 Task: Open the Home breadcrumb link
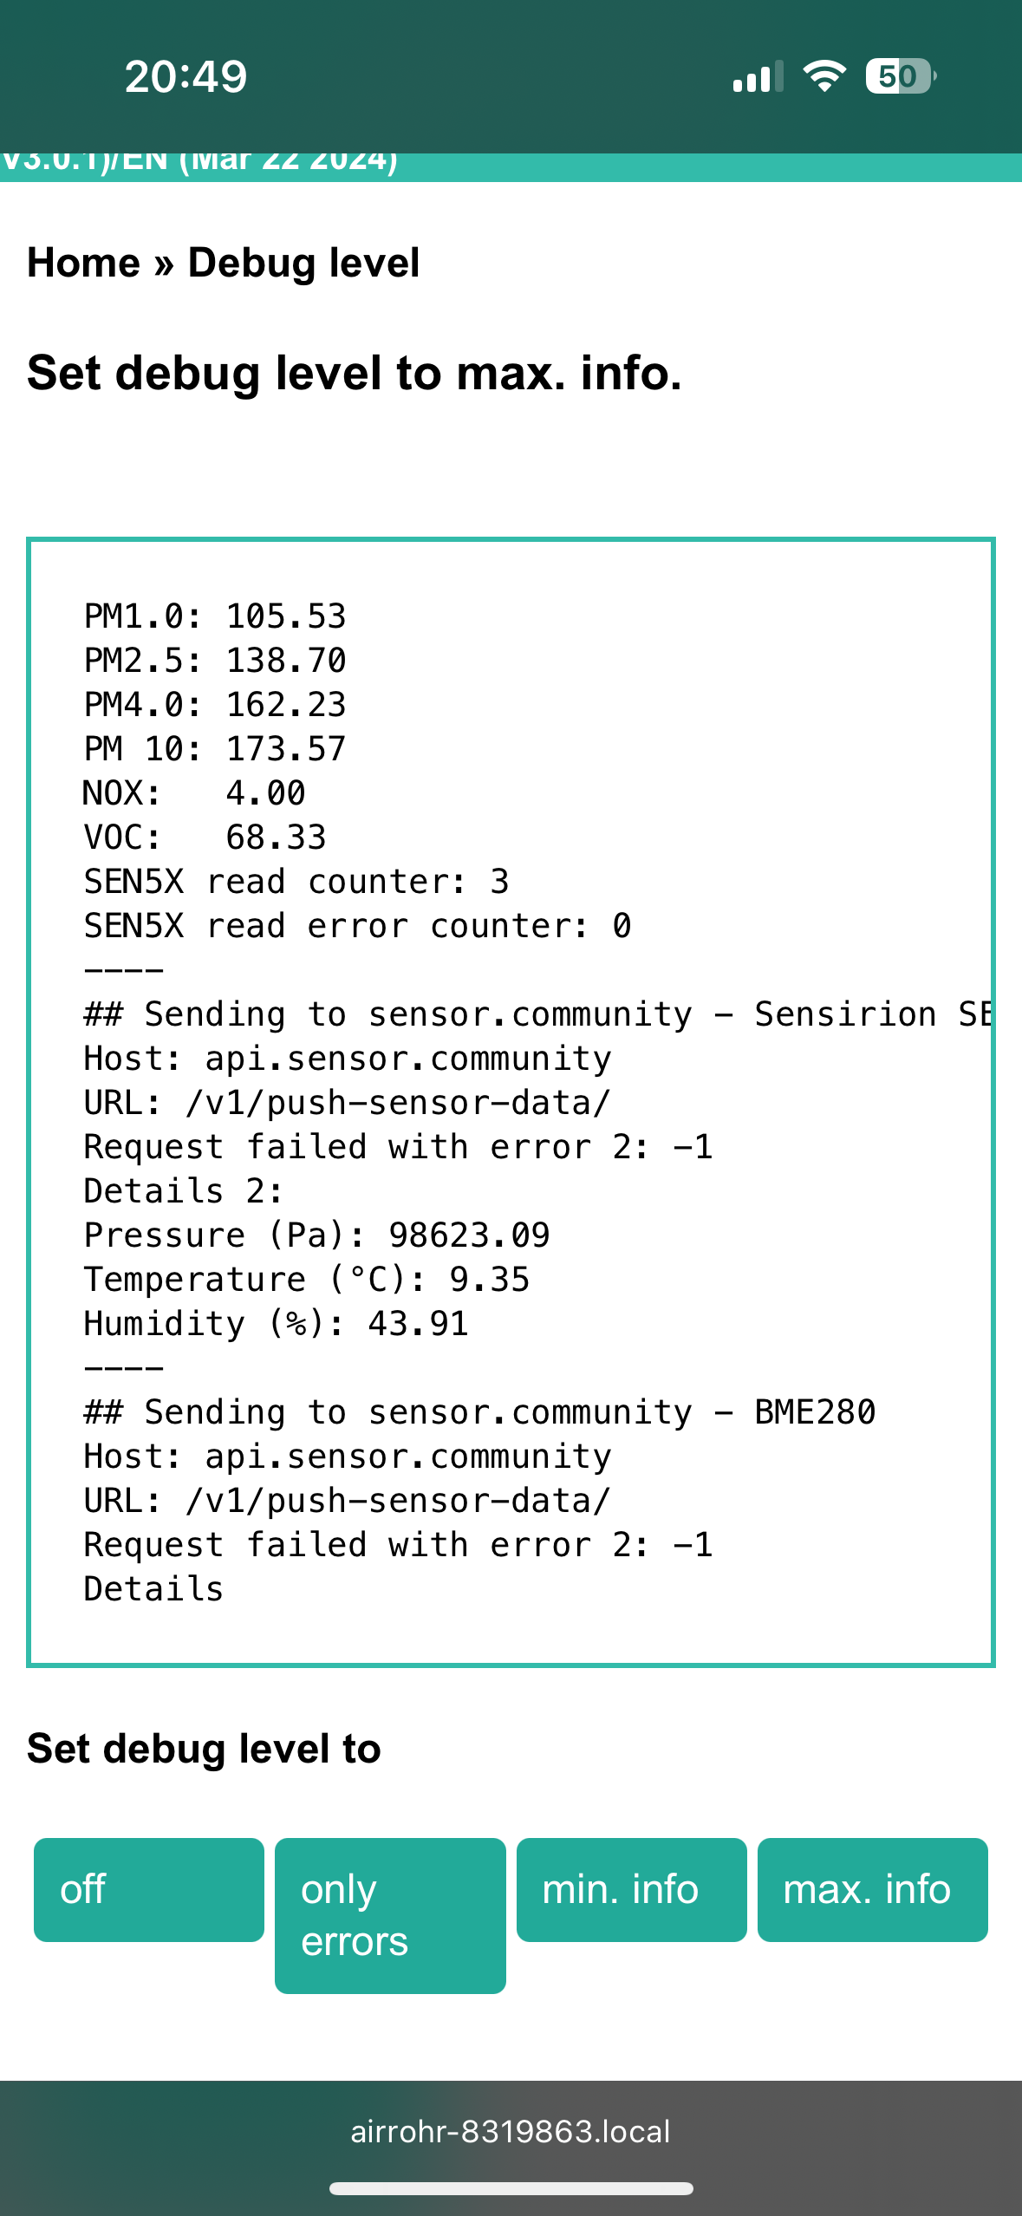83,263
